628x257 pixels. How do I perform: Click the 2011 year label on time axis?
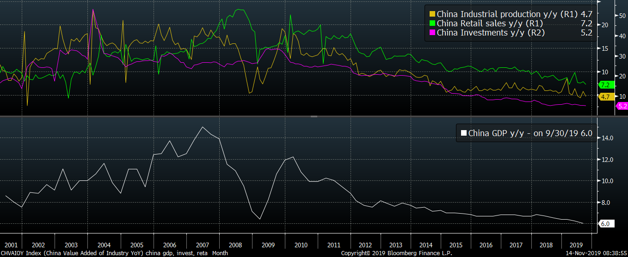333,245
